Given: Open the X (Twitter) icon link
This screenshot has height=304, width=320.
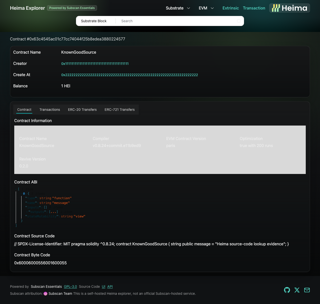Looking at the screenshot, I should [297, 290].
